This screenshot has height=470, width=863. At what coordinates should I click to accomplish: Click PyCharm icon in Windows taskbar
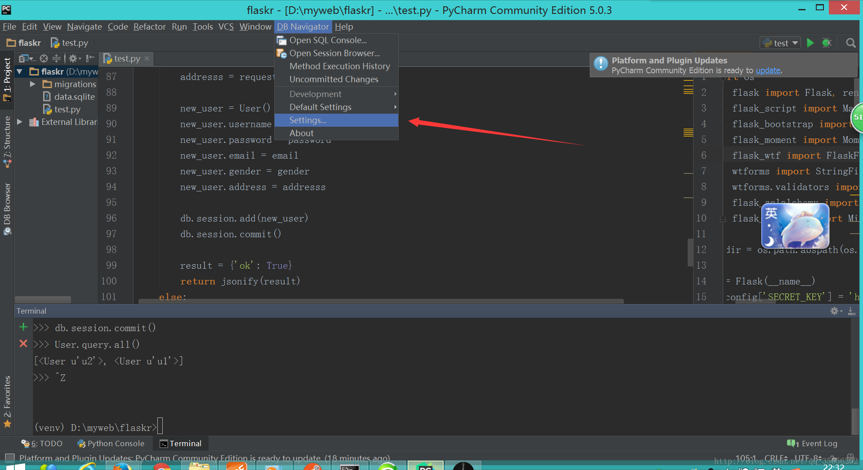pyautogui.click(x=425, y=466)
